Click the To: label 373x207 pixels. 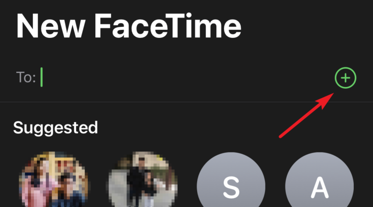(26, 78)
